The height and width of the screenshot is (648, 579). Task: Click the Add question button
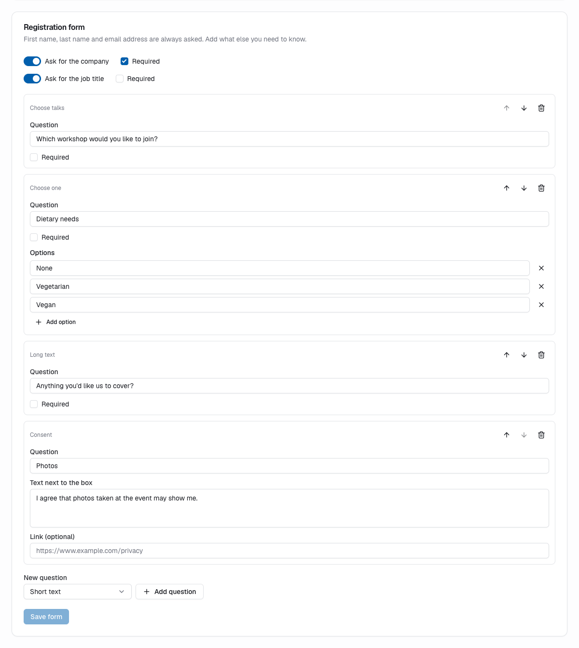169,592
